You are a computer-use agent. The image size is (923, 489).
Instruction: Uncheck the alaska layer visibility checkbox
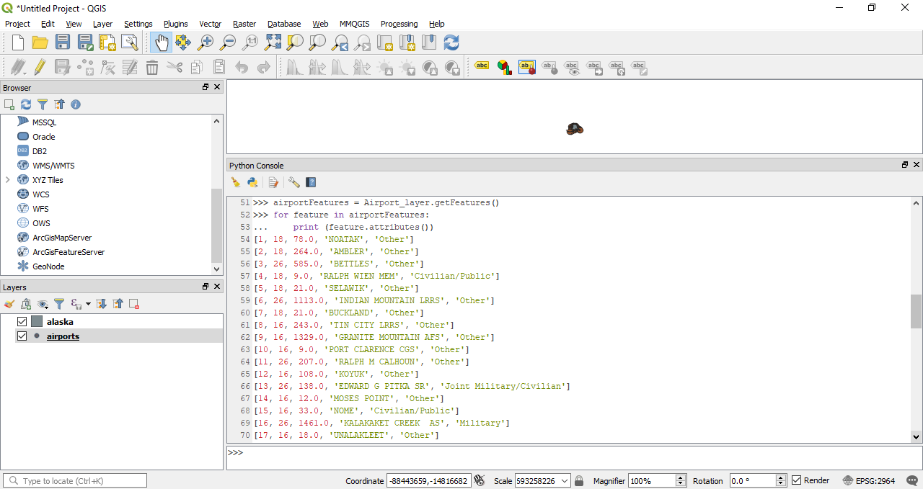pos(22,322)
